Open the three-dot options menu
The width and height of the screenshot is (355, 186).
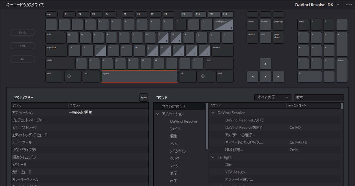click(349, 5)
